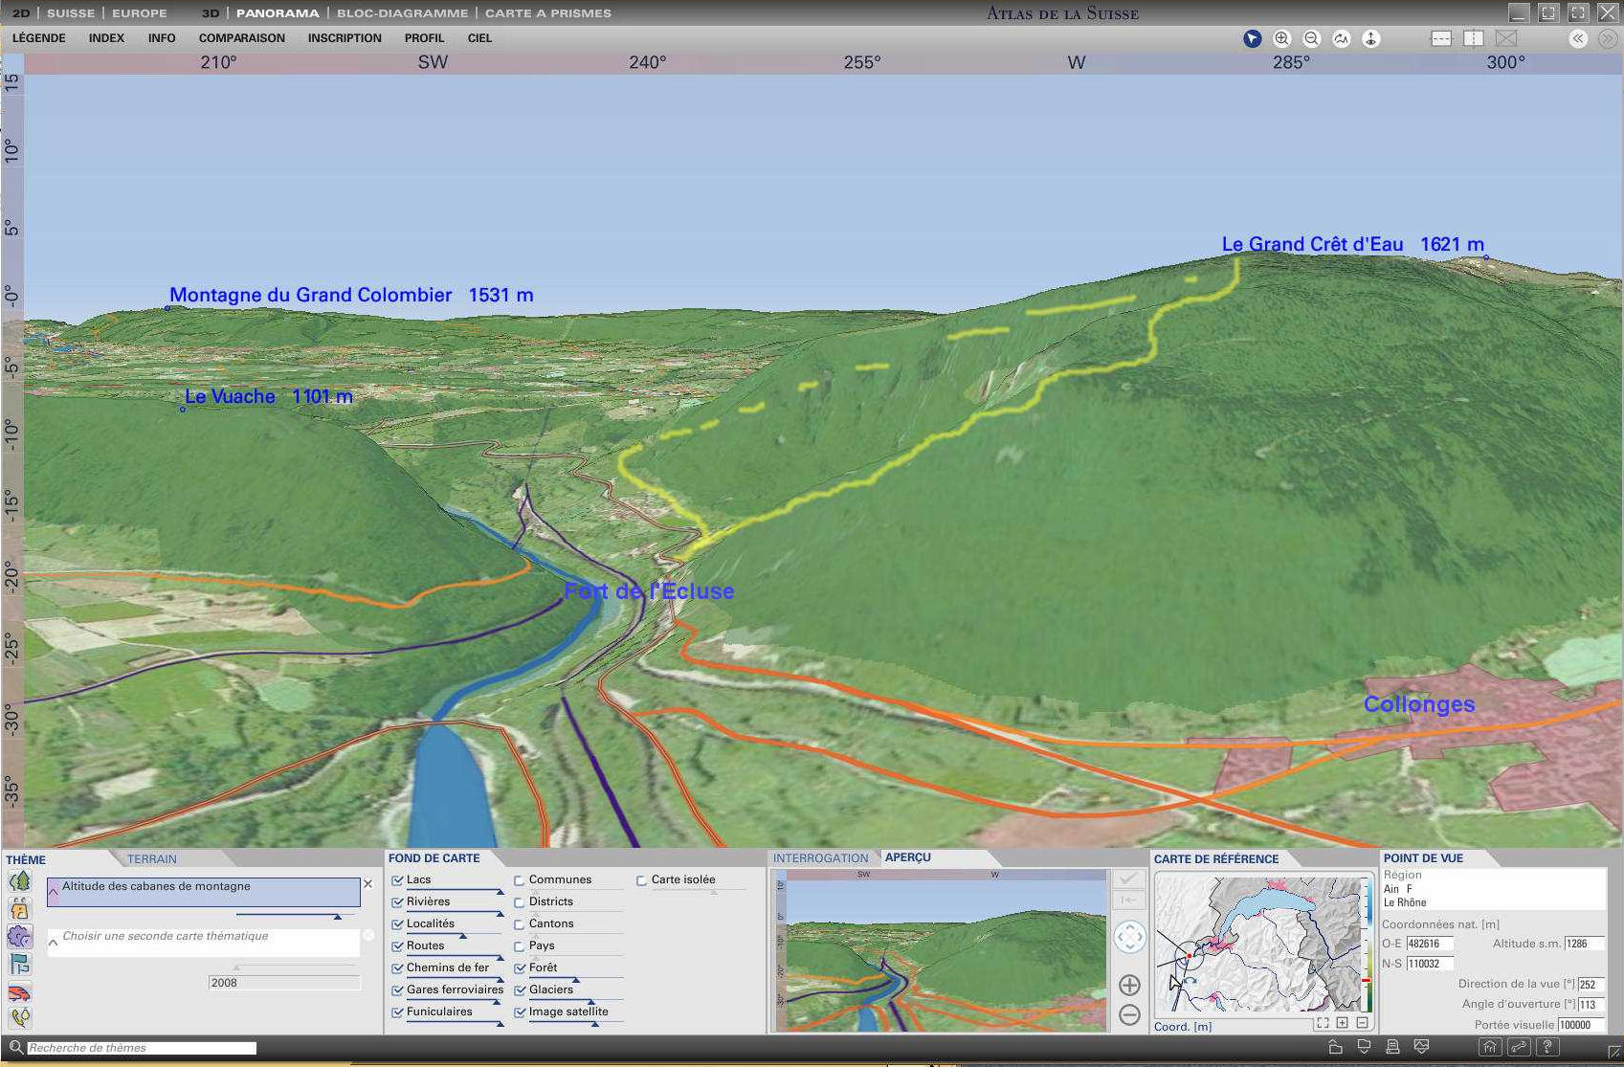The width and height of the screenshot is (1624, 1067).
Task: Uncheck the Lacs layer checkbox
Action: point(397,880)
